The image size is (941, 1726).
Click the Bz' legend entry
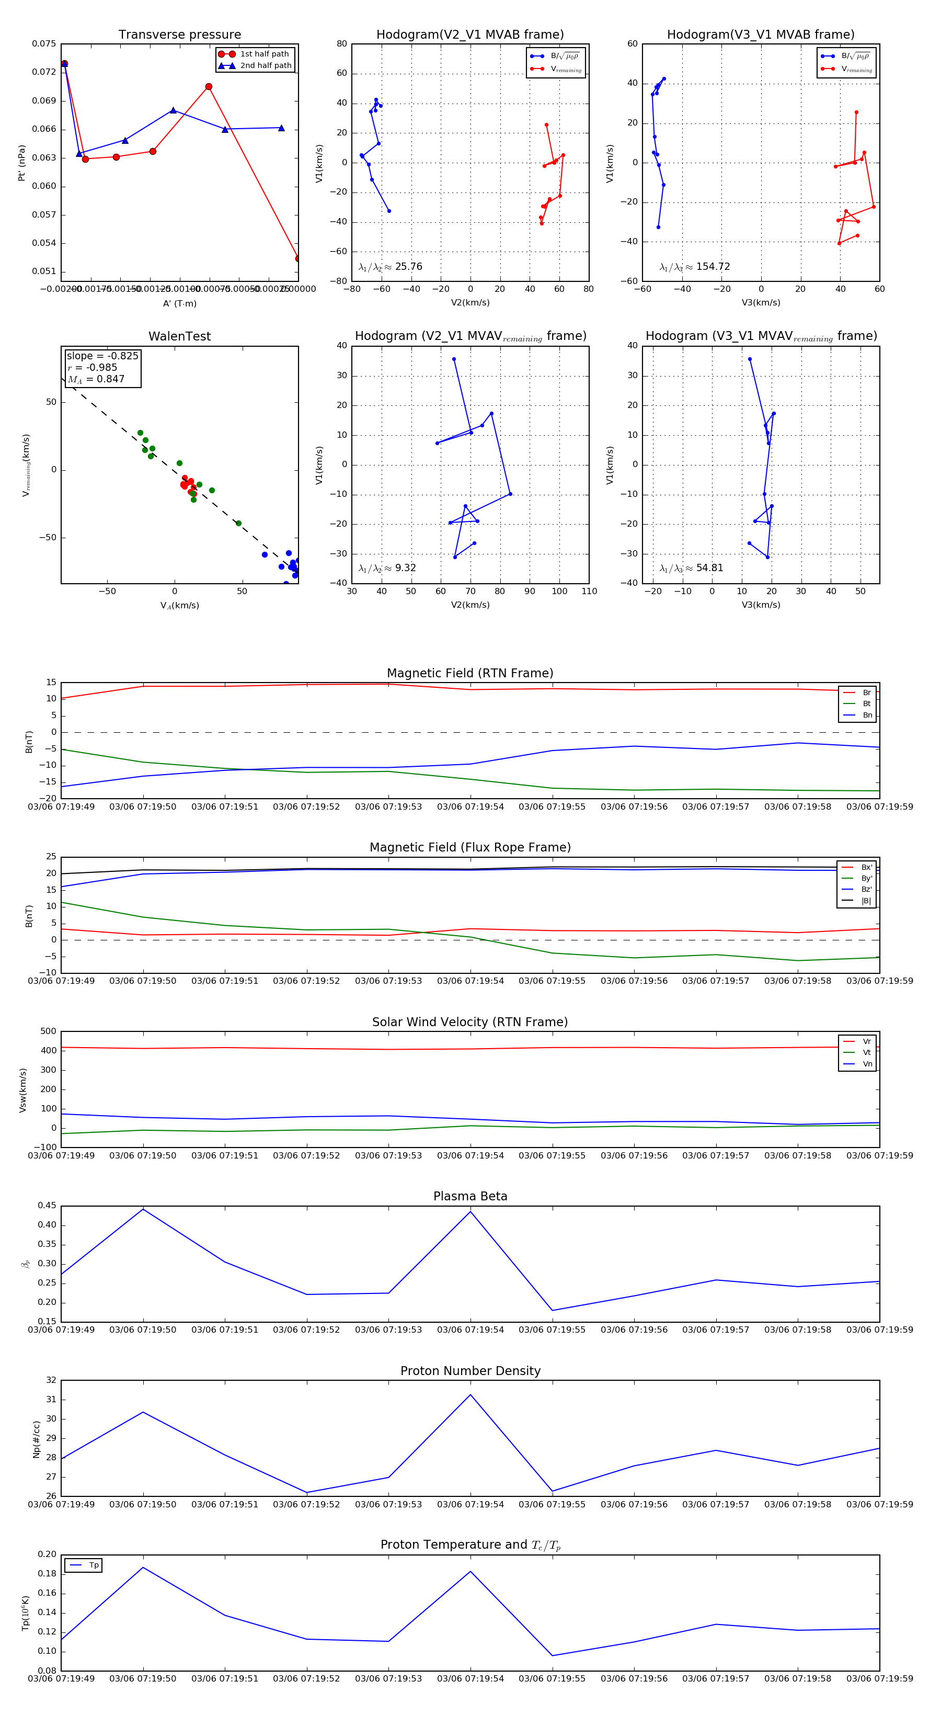857,889
